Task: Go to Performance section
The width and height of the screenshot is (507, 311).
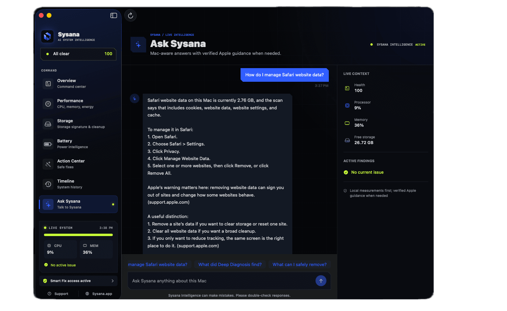Action: (78, 104)
